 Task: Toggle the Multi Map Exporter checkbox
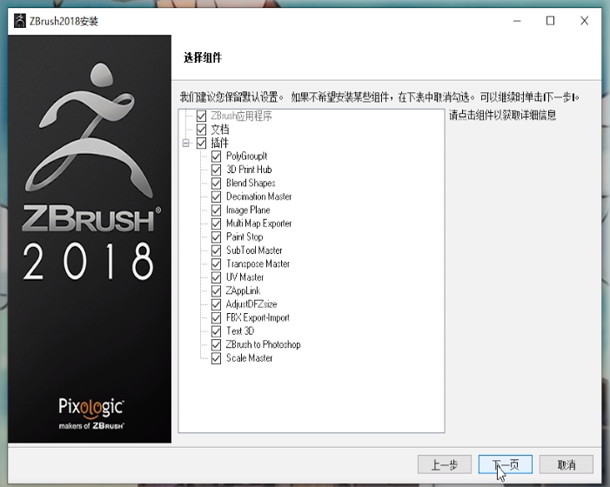[x=217, y=223]
